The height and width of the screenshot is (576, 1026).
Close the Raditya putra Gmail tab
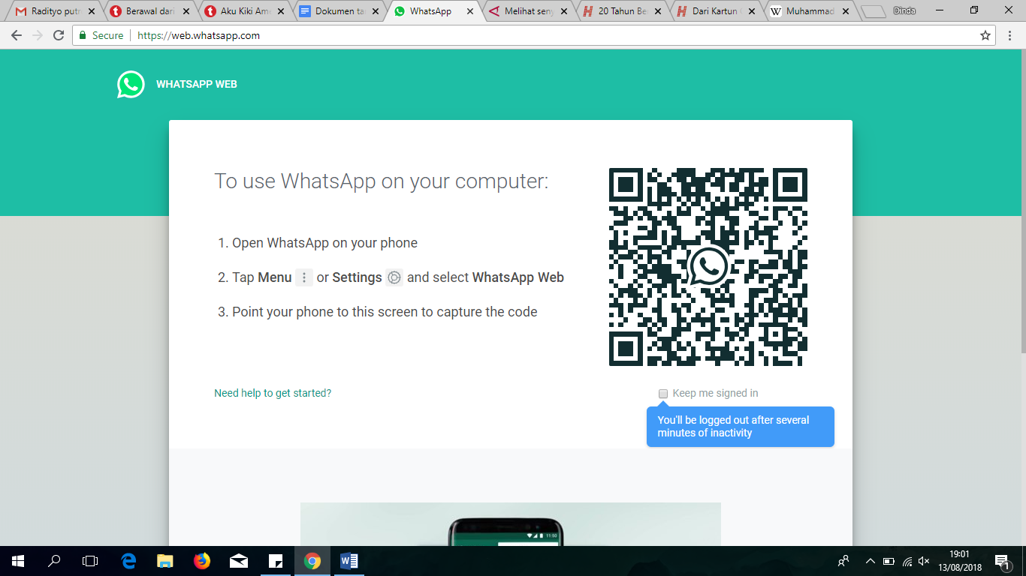(92, 12)
